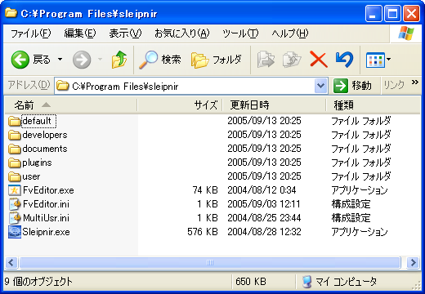The width and height of the screenshot is (425, 294).
Task: Click the horizontal scrollbar thumb
Action: click(x=210, y=263)
